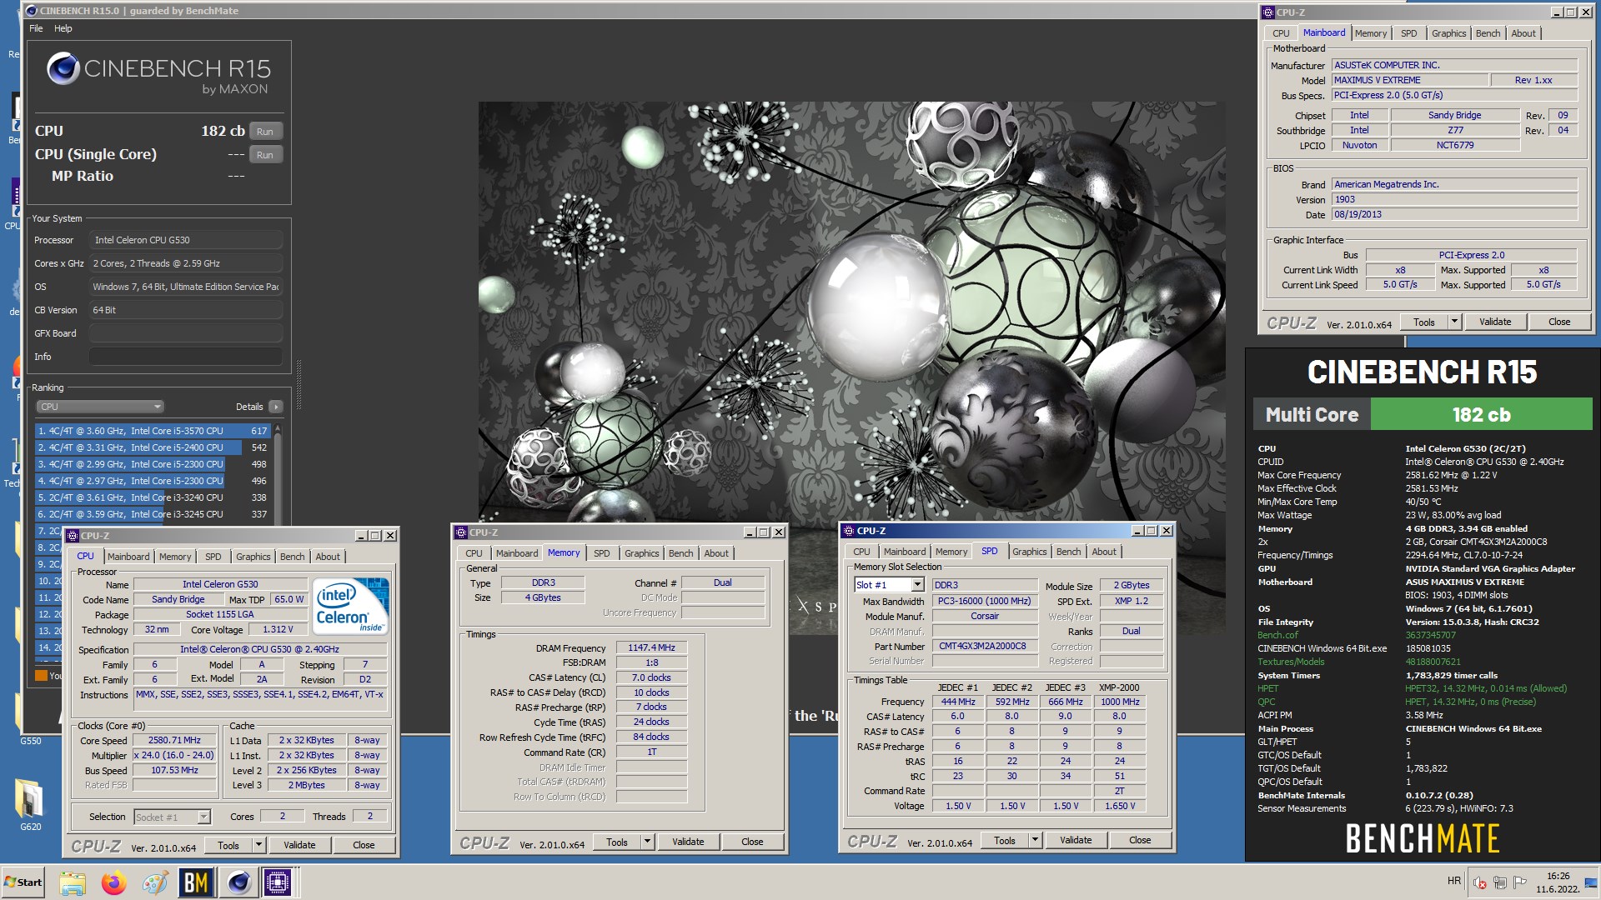This screenshot has width=1601, height=900.
Task: Select ranking row Intel Core i5-3570 CPU
Action: 153,431
